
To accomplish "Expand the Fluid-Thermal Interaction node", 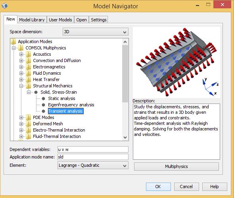I will pos(21,136).
